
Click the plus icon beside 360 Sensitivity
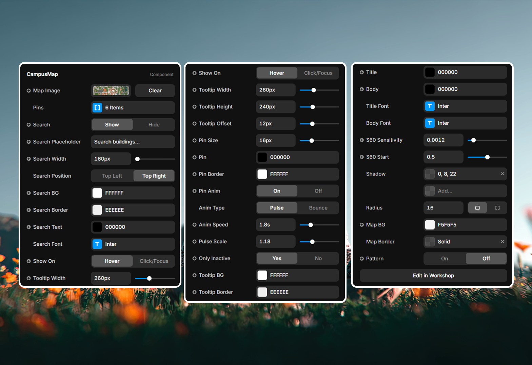click(x=362, y=140)
